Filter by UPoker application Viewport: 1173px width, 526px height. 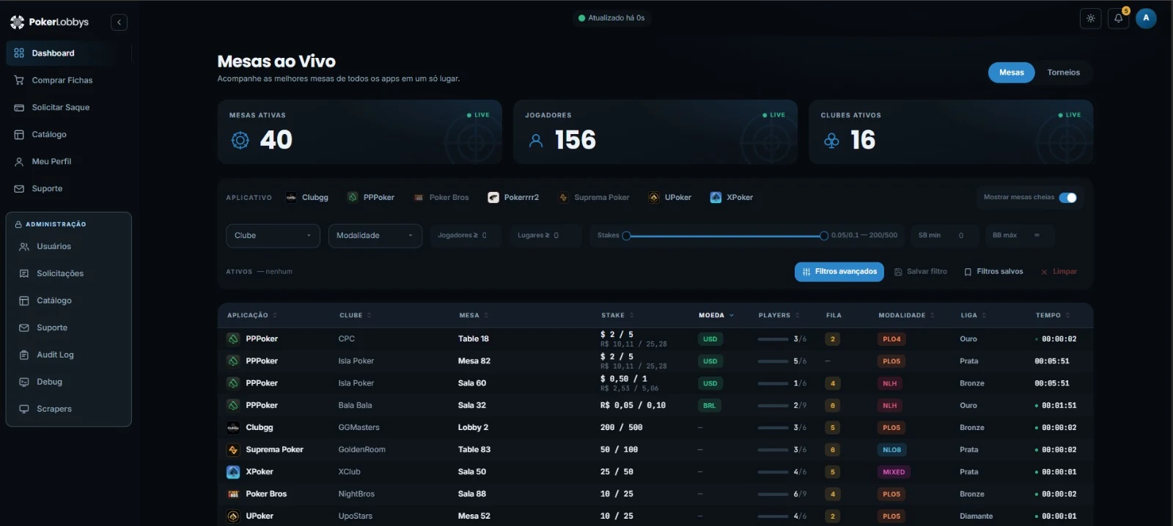click(x=670, y=197)
